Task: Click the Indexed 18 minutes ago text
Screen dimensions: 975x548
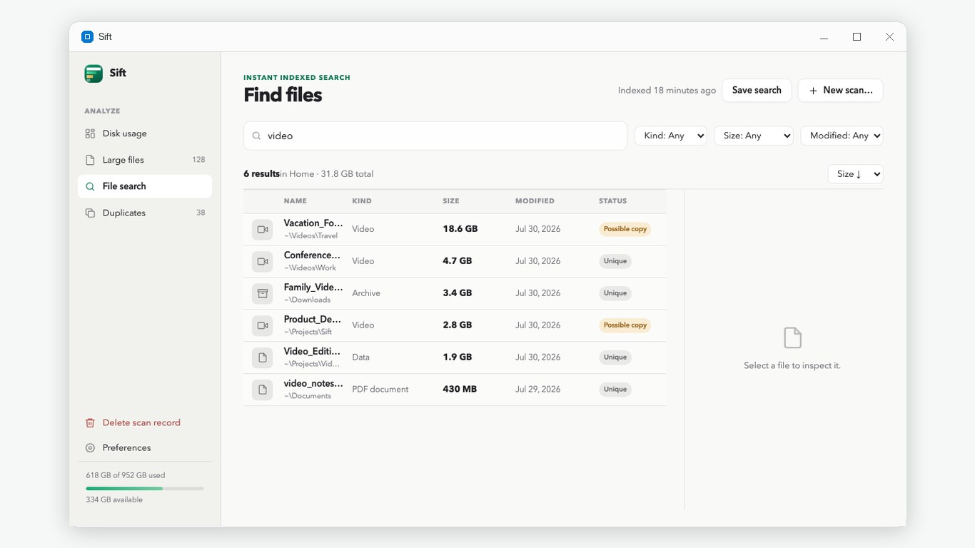Action: pos(667,91)
